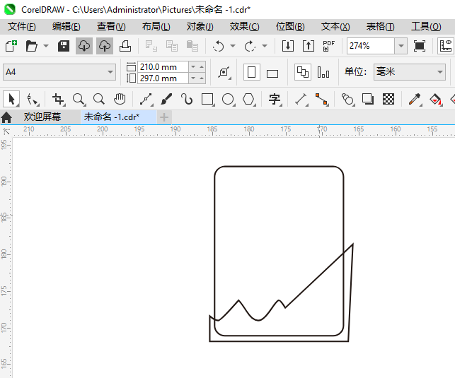Create a new document

[x=11, y=46]
